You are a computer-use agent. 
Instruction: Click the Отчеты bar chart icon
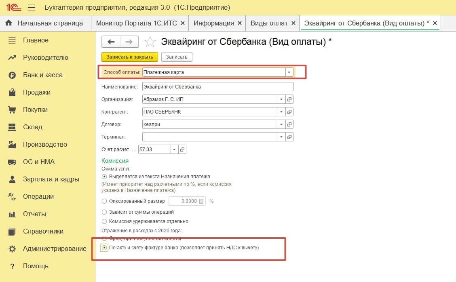(x=12, y=214)
